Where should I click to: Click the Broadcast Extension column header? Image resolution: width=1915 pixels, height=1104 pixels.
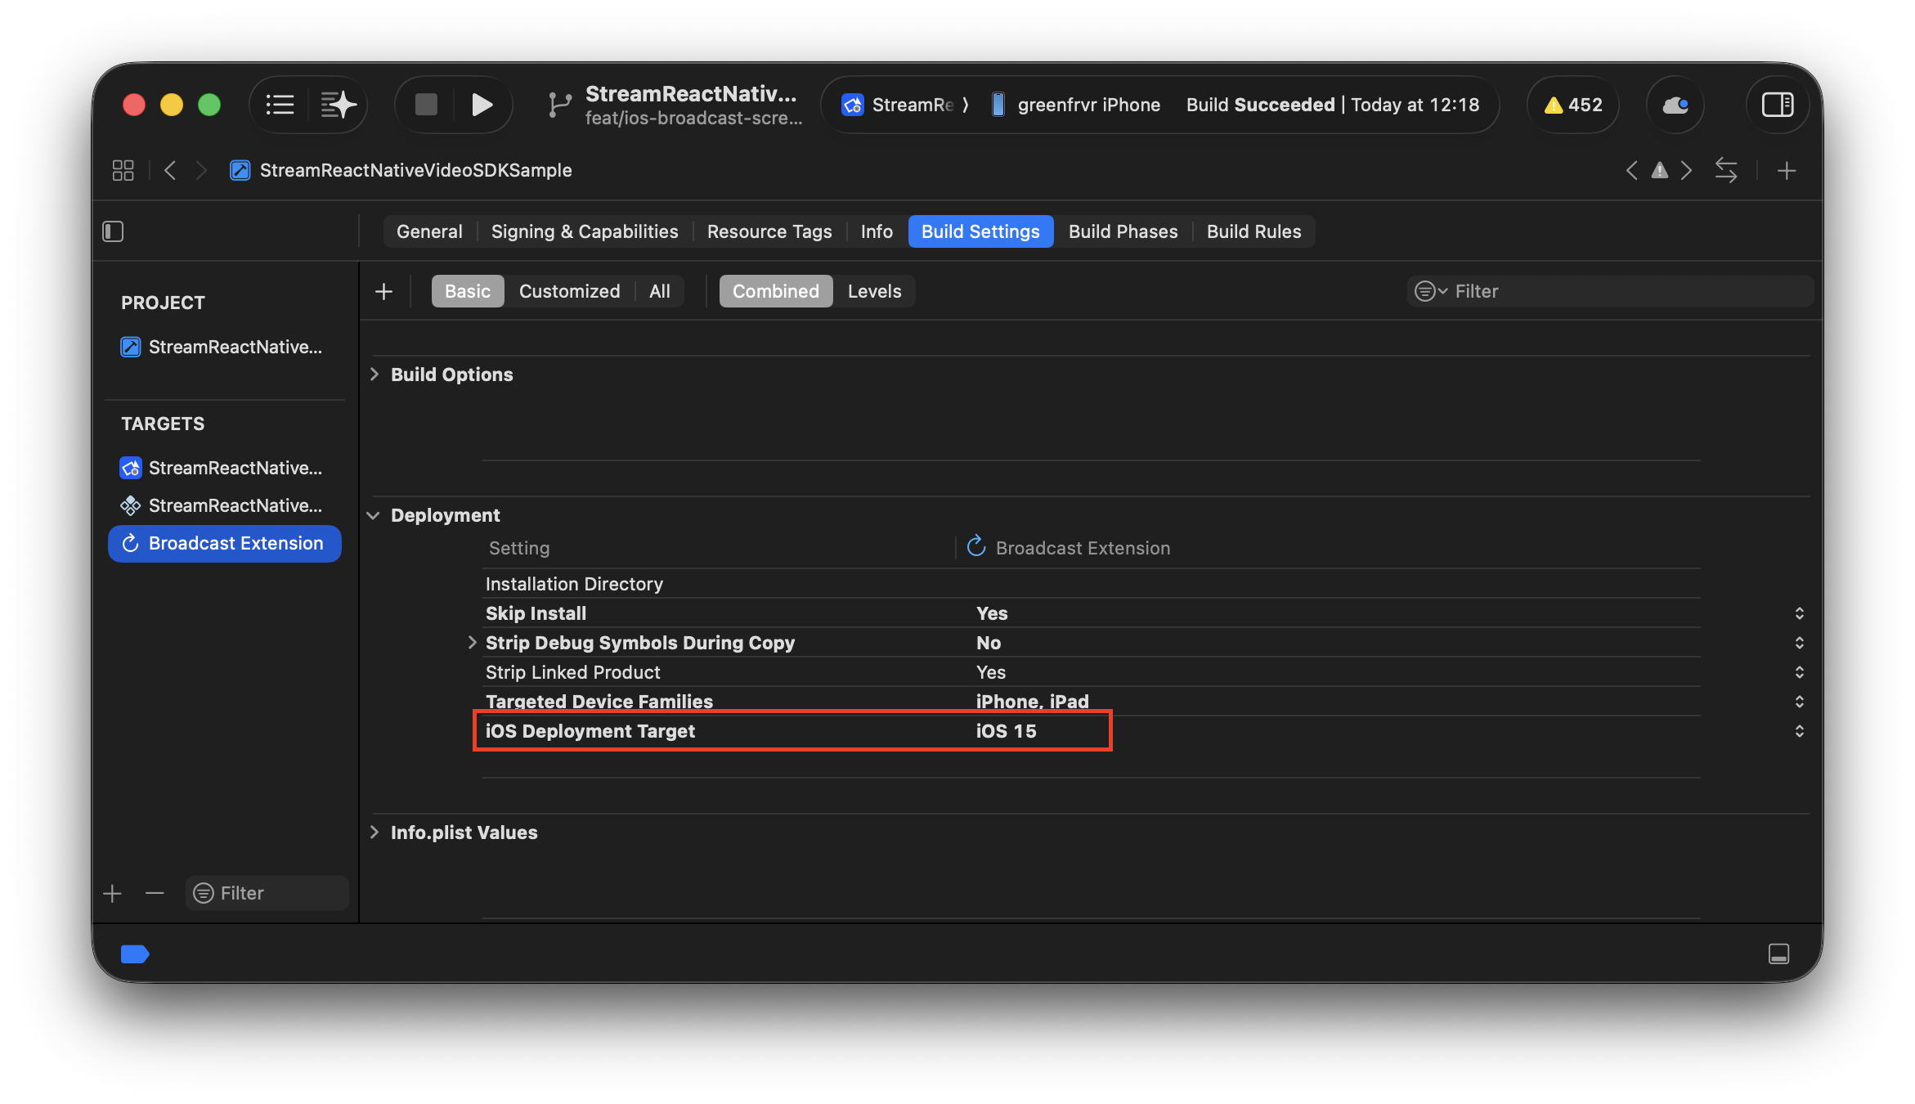point(1069,548)
